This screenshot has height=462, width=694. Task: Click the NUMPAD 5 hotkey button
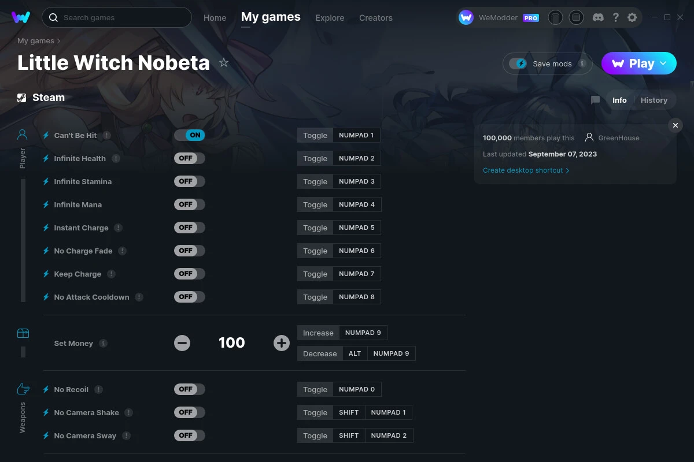tap(356, 228)
